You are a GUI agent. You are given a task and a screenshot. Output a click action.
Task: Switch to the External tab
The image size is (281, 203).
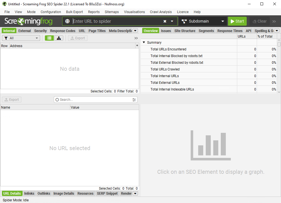click(x=25, y=31)
